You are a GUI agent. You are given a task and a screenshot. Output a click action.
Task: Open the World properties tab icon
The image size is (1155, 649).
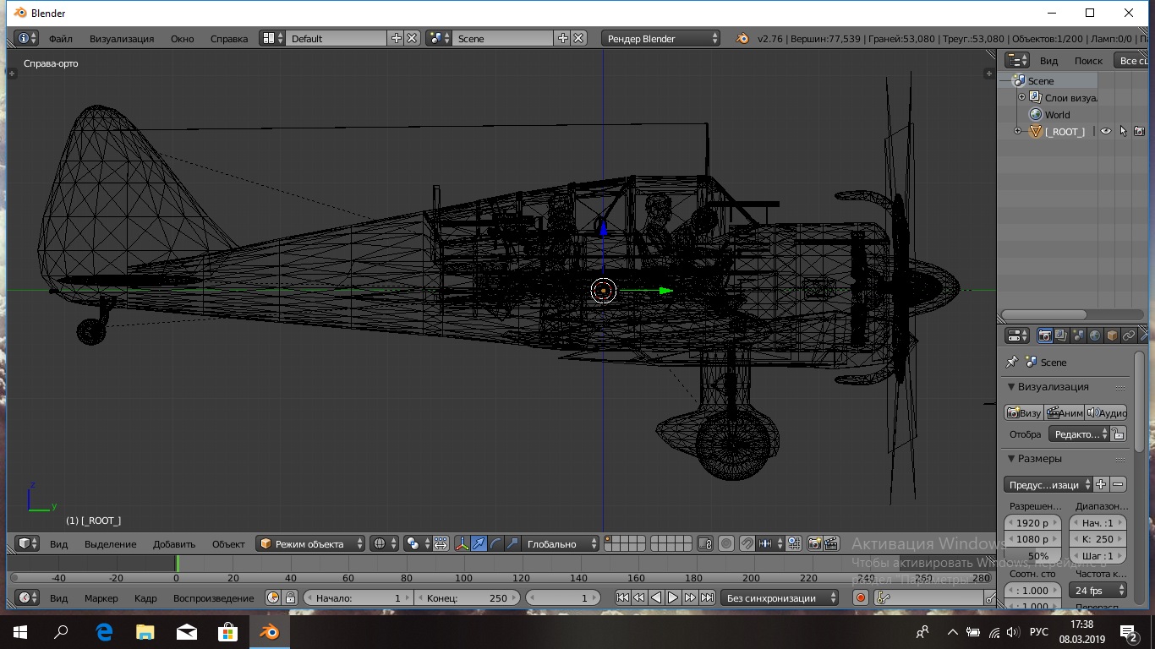(1095, 336)
